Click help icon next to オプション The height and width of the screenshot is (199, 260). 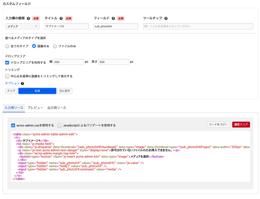click(x=22, y=83)
